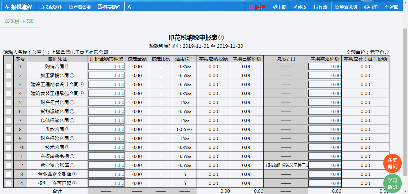The height and width of the screenshot is (194, 408).
Task: Click the 本期应补（退）税额 column header
Action: [x=365, y=59]
